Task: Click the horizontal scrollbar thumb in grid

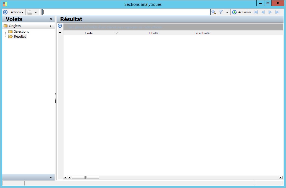Action: pos(85,177)
